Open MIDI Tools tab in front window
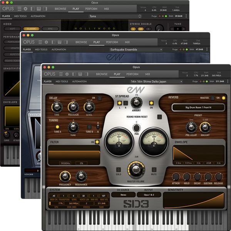This screenshot has height=231, width=231. (62, 81)
